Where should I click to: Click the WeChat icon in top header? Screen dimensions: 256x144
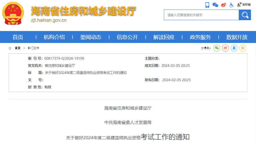pos(215,5)
